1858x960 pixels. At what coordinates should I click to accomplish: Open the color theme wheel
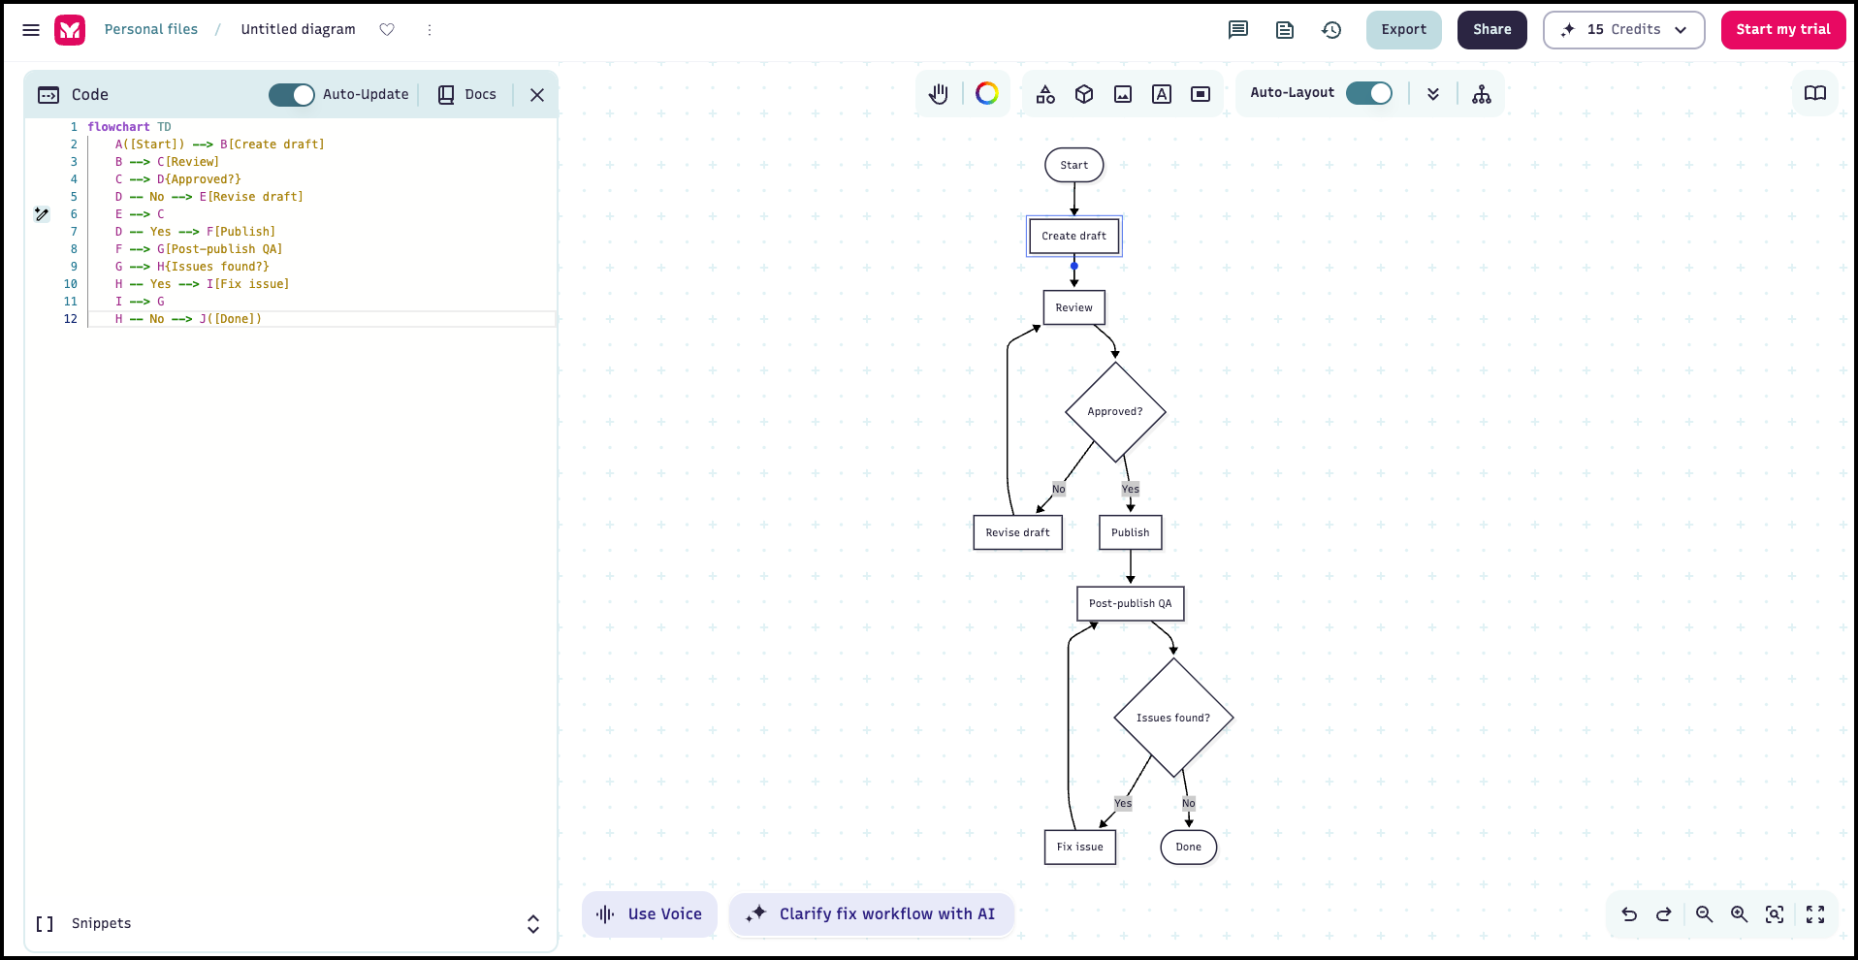(987, 93)
